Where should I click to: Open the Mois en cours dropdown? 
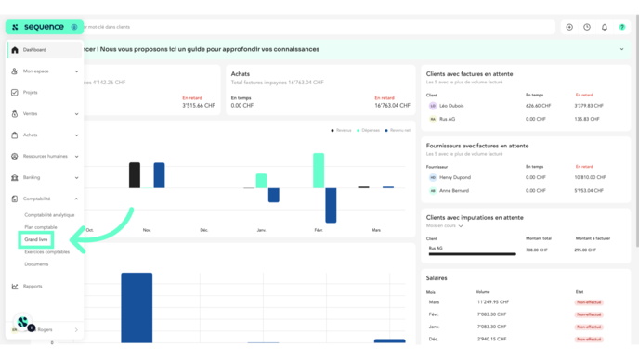coord(445,226)
